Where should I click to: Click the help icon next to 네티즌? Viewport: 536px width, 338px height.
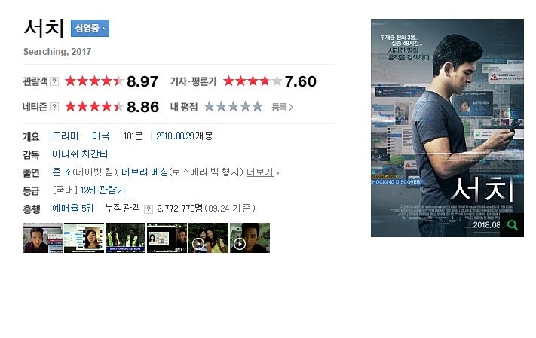(x=54, y=107)
